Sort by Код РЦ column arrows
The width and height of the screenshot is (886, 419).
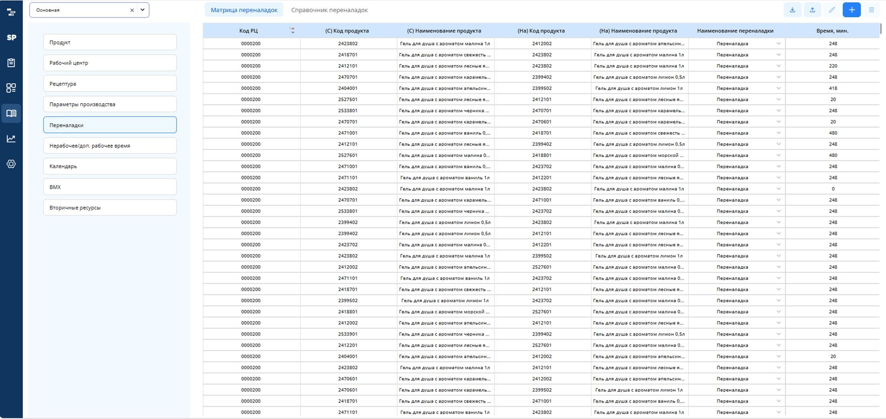[293, 31]
